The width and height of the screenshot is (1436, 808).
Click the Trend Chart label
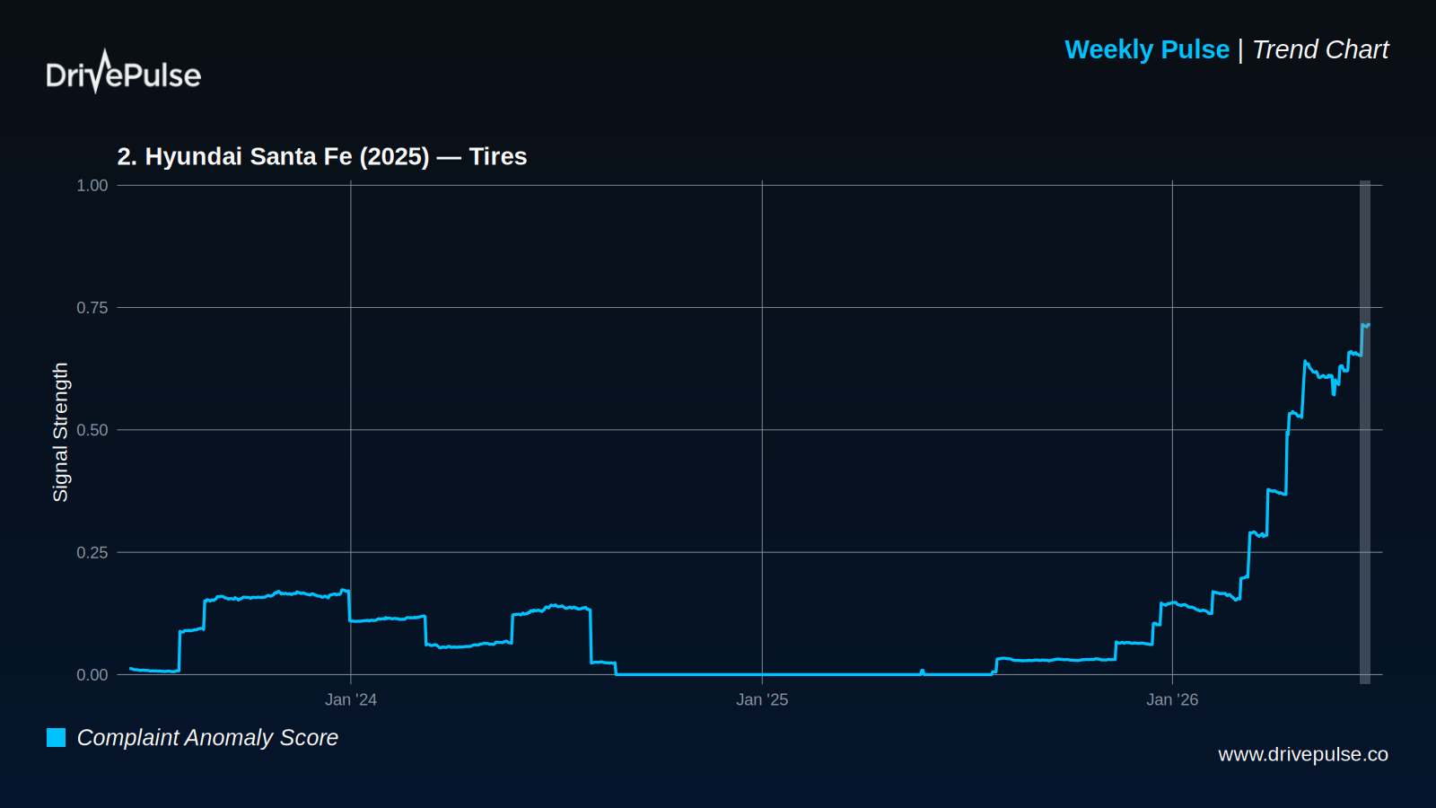[1320, 49]
